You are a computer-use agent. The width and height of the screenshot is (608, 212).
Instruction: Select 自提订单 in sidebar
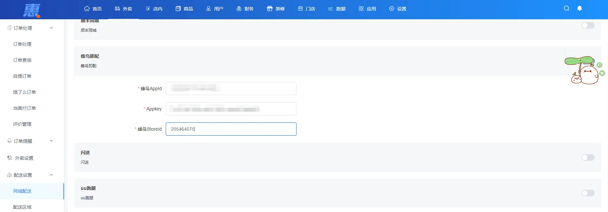pos(22,76)
